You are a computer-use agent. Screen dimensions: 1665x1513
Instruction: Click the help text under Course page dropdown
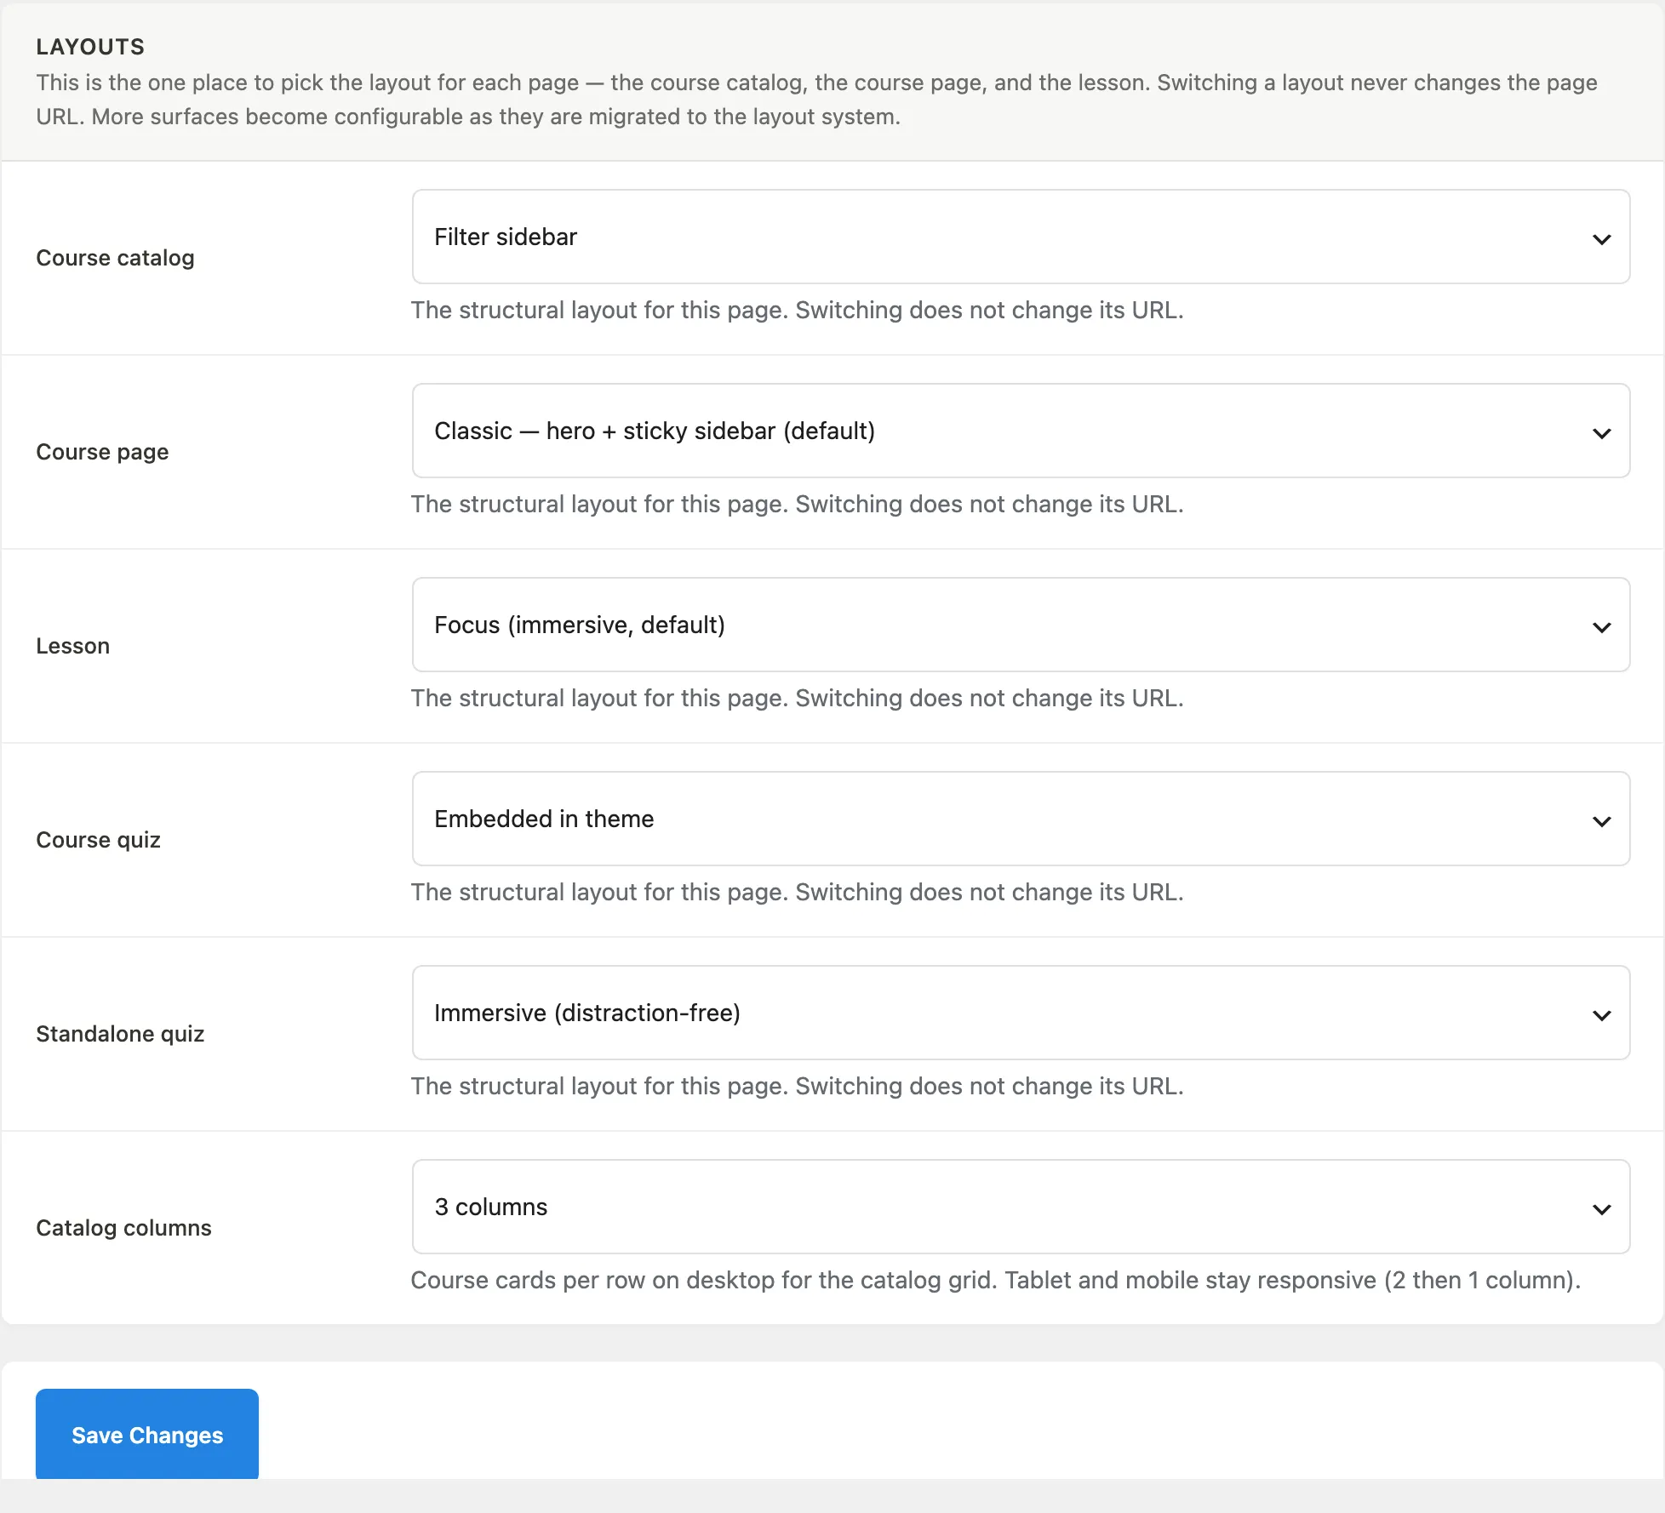click(797, 504)
